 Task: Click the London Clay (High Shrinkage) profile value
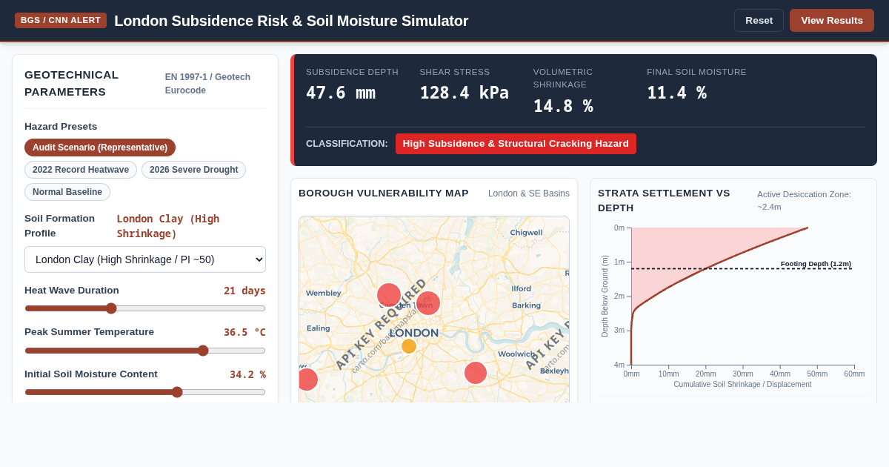[x=168, y=226]
